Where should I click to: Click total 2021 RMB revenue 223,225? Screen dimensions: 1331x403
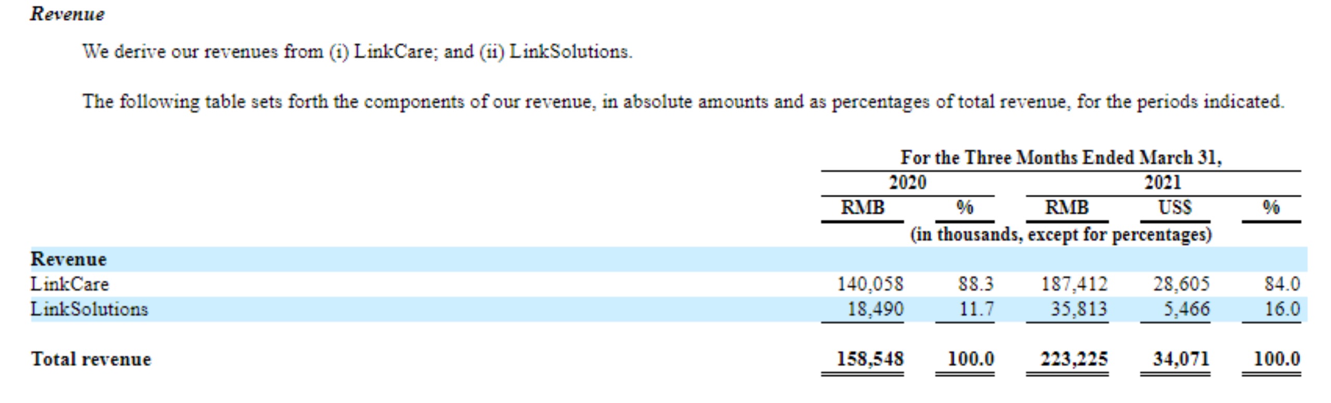pyautogui.click(x=1074, y=359)
